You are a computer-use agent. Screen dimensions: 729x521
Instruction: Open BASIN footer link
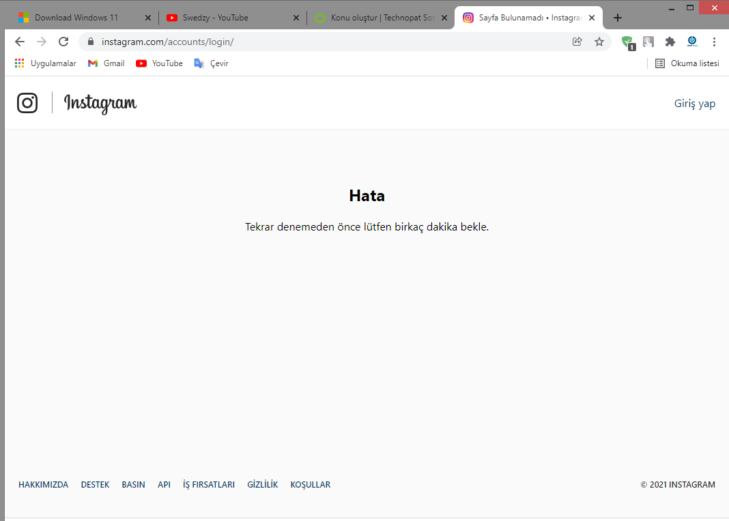(133, 484)
